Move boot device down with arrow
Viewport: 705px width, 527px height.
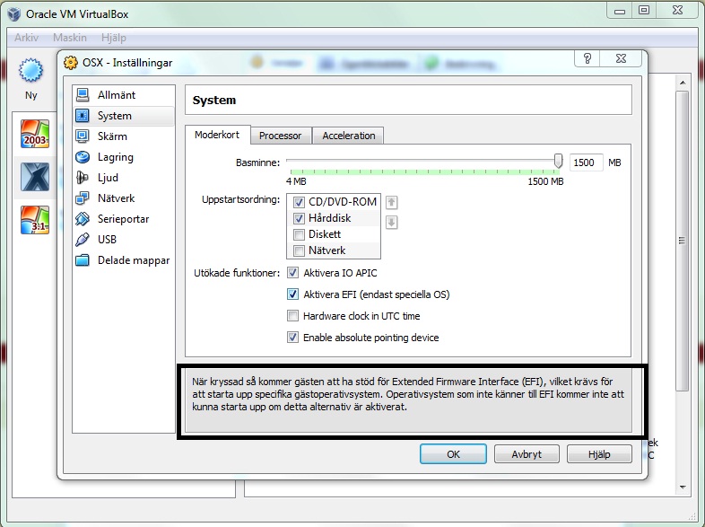tap(392, 223)
